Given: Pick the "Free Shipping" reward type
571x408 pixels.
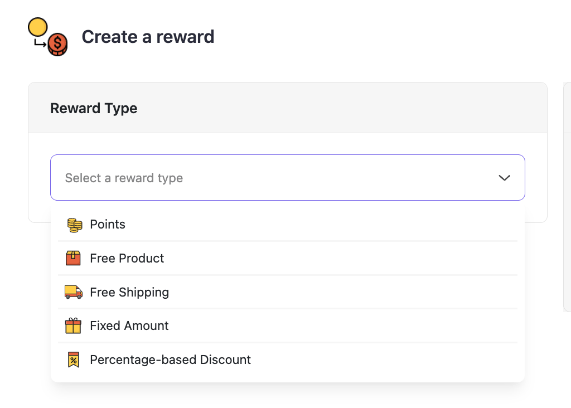Looking at the screenshot, I should pos(129,292).
